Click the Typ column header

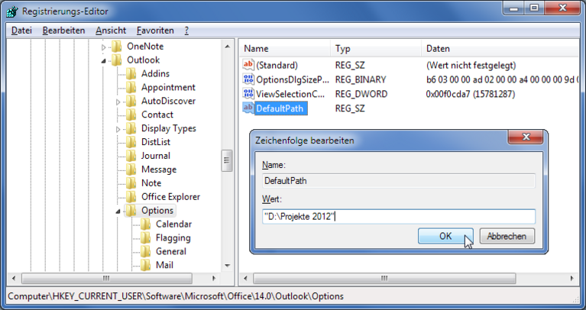tap(343, 49)
